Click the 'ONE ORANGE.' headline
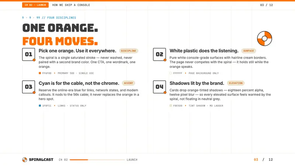The image size is (295, 166). [x=60, y=28]
